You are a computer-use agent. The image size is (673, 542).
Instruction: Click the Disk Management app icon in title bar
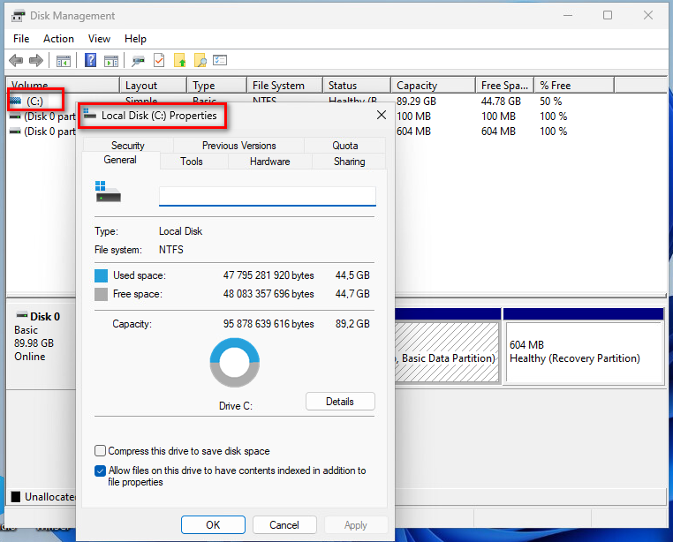[x=18, y=16]
